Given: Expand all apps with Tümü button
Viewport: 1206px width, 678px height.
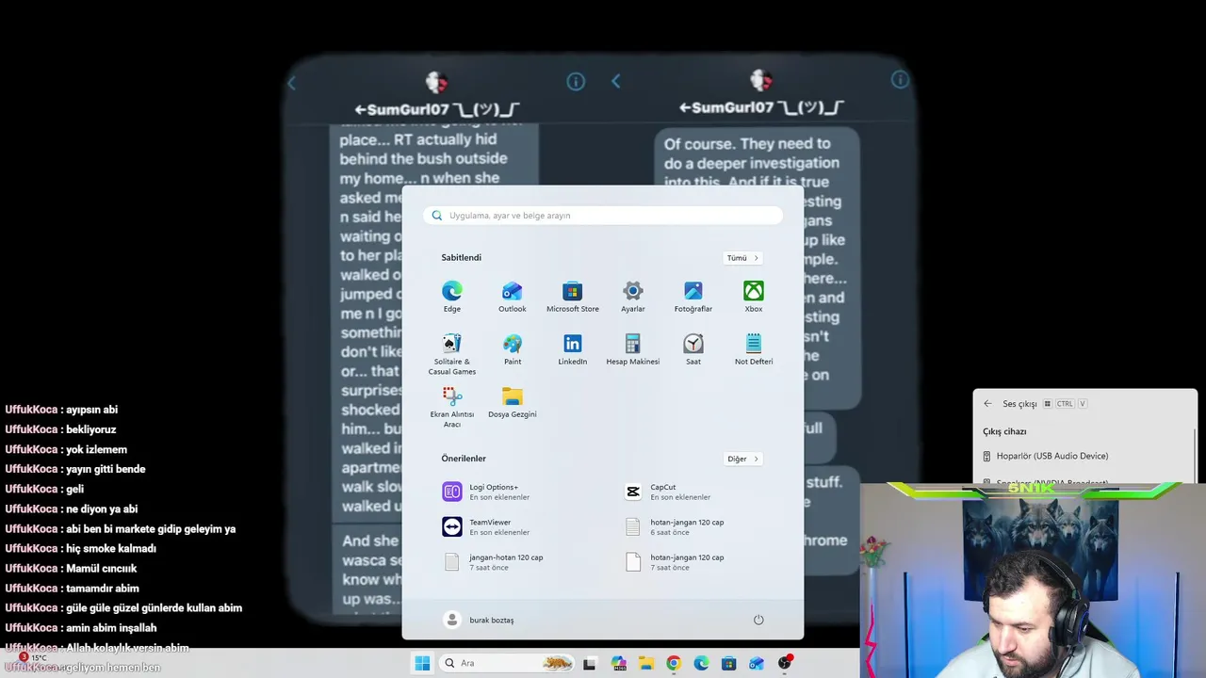Looking at the screenshot, I should point(742,258).
